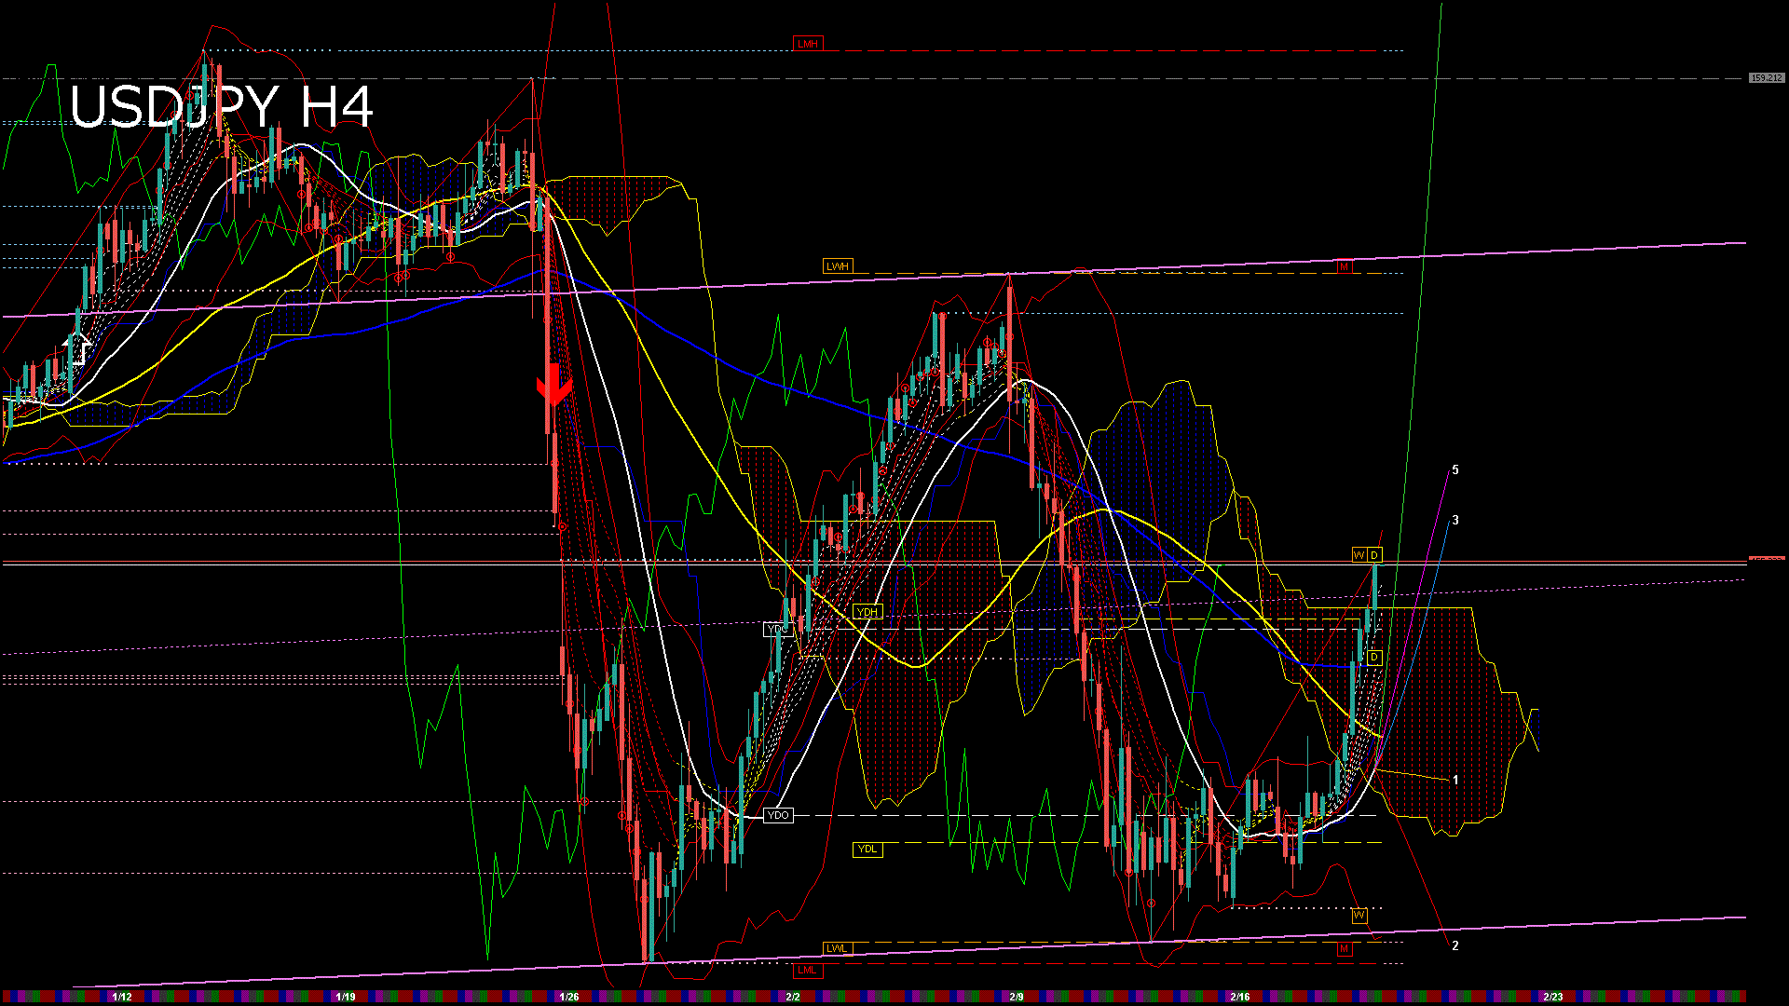The width and height of the screenshot is (1789, 1006).
Task: Click the 159.212 price tag on right axis
Action: tap(1766, 78)
